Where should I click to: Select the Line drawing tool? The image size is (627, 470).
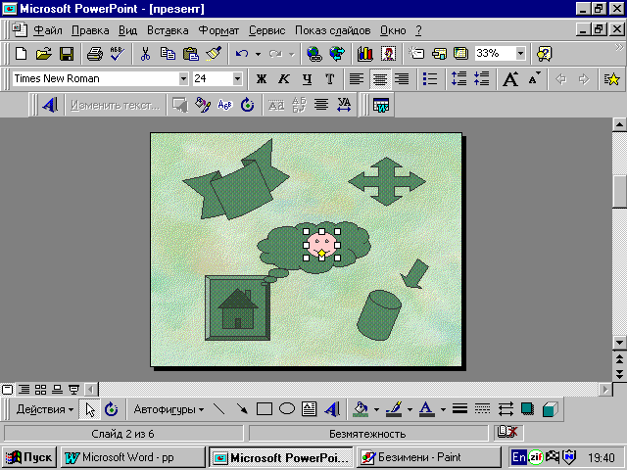(219, 409)
